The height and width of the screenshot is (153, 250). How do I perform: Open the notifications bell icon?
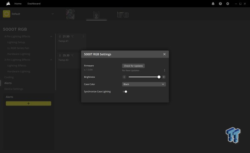tap(213, 4)
